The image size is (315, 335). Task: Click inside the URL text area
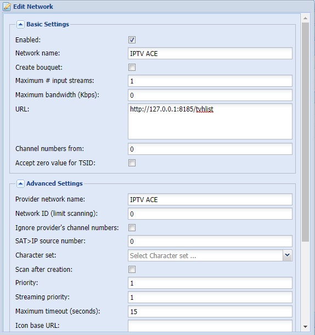coord(210,121)
